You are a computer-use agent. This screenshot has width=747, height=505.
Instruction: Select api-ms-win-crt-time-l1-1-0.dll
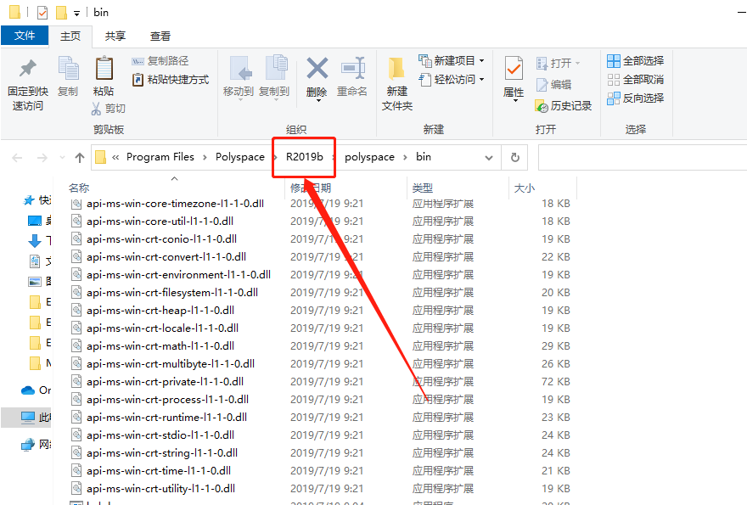point(159,471)
